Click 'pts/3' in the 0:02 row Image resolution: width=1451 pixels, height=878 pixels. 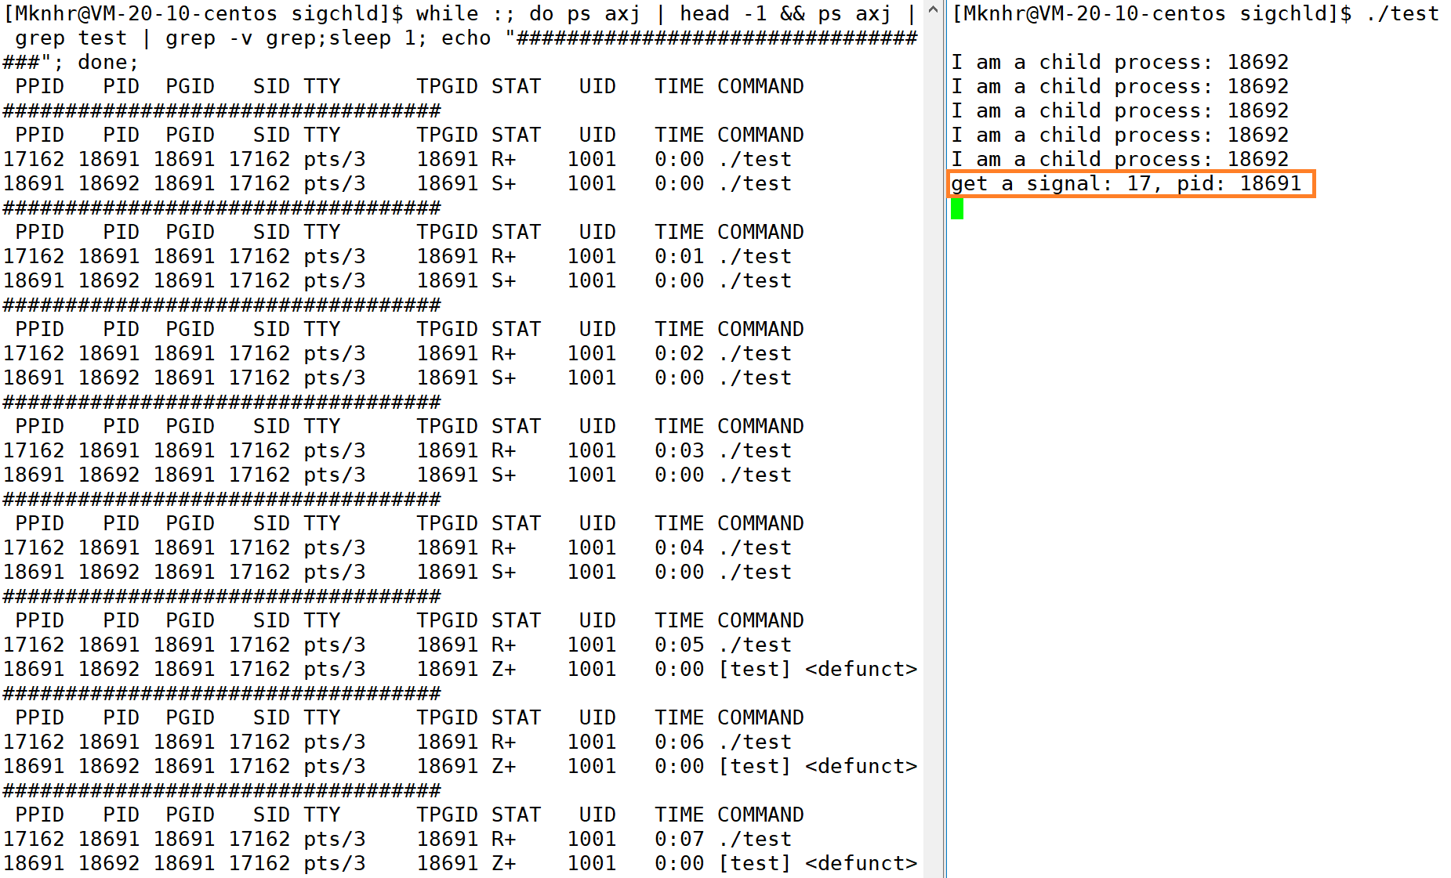click(335, 354)
